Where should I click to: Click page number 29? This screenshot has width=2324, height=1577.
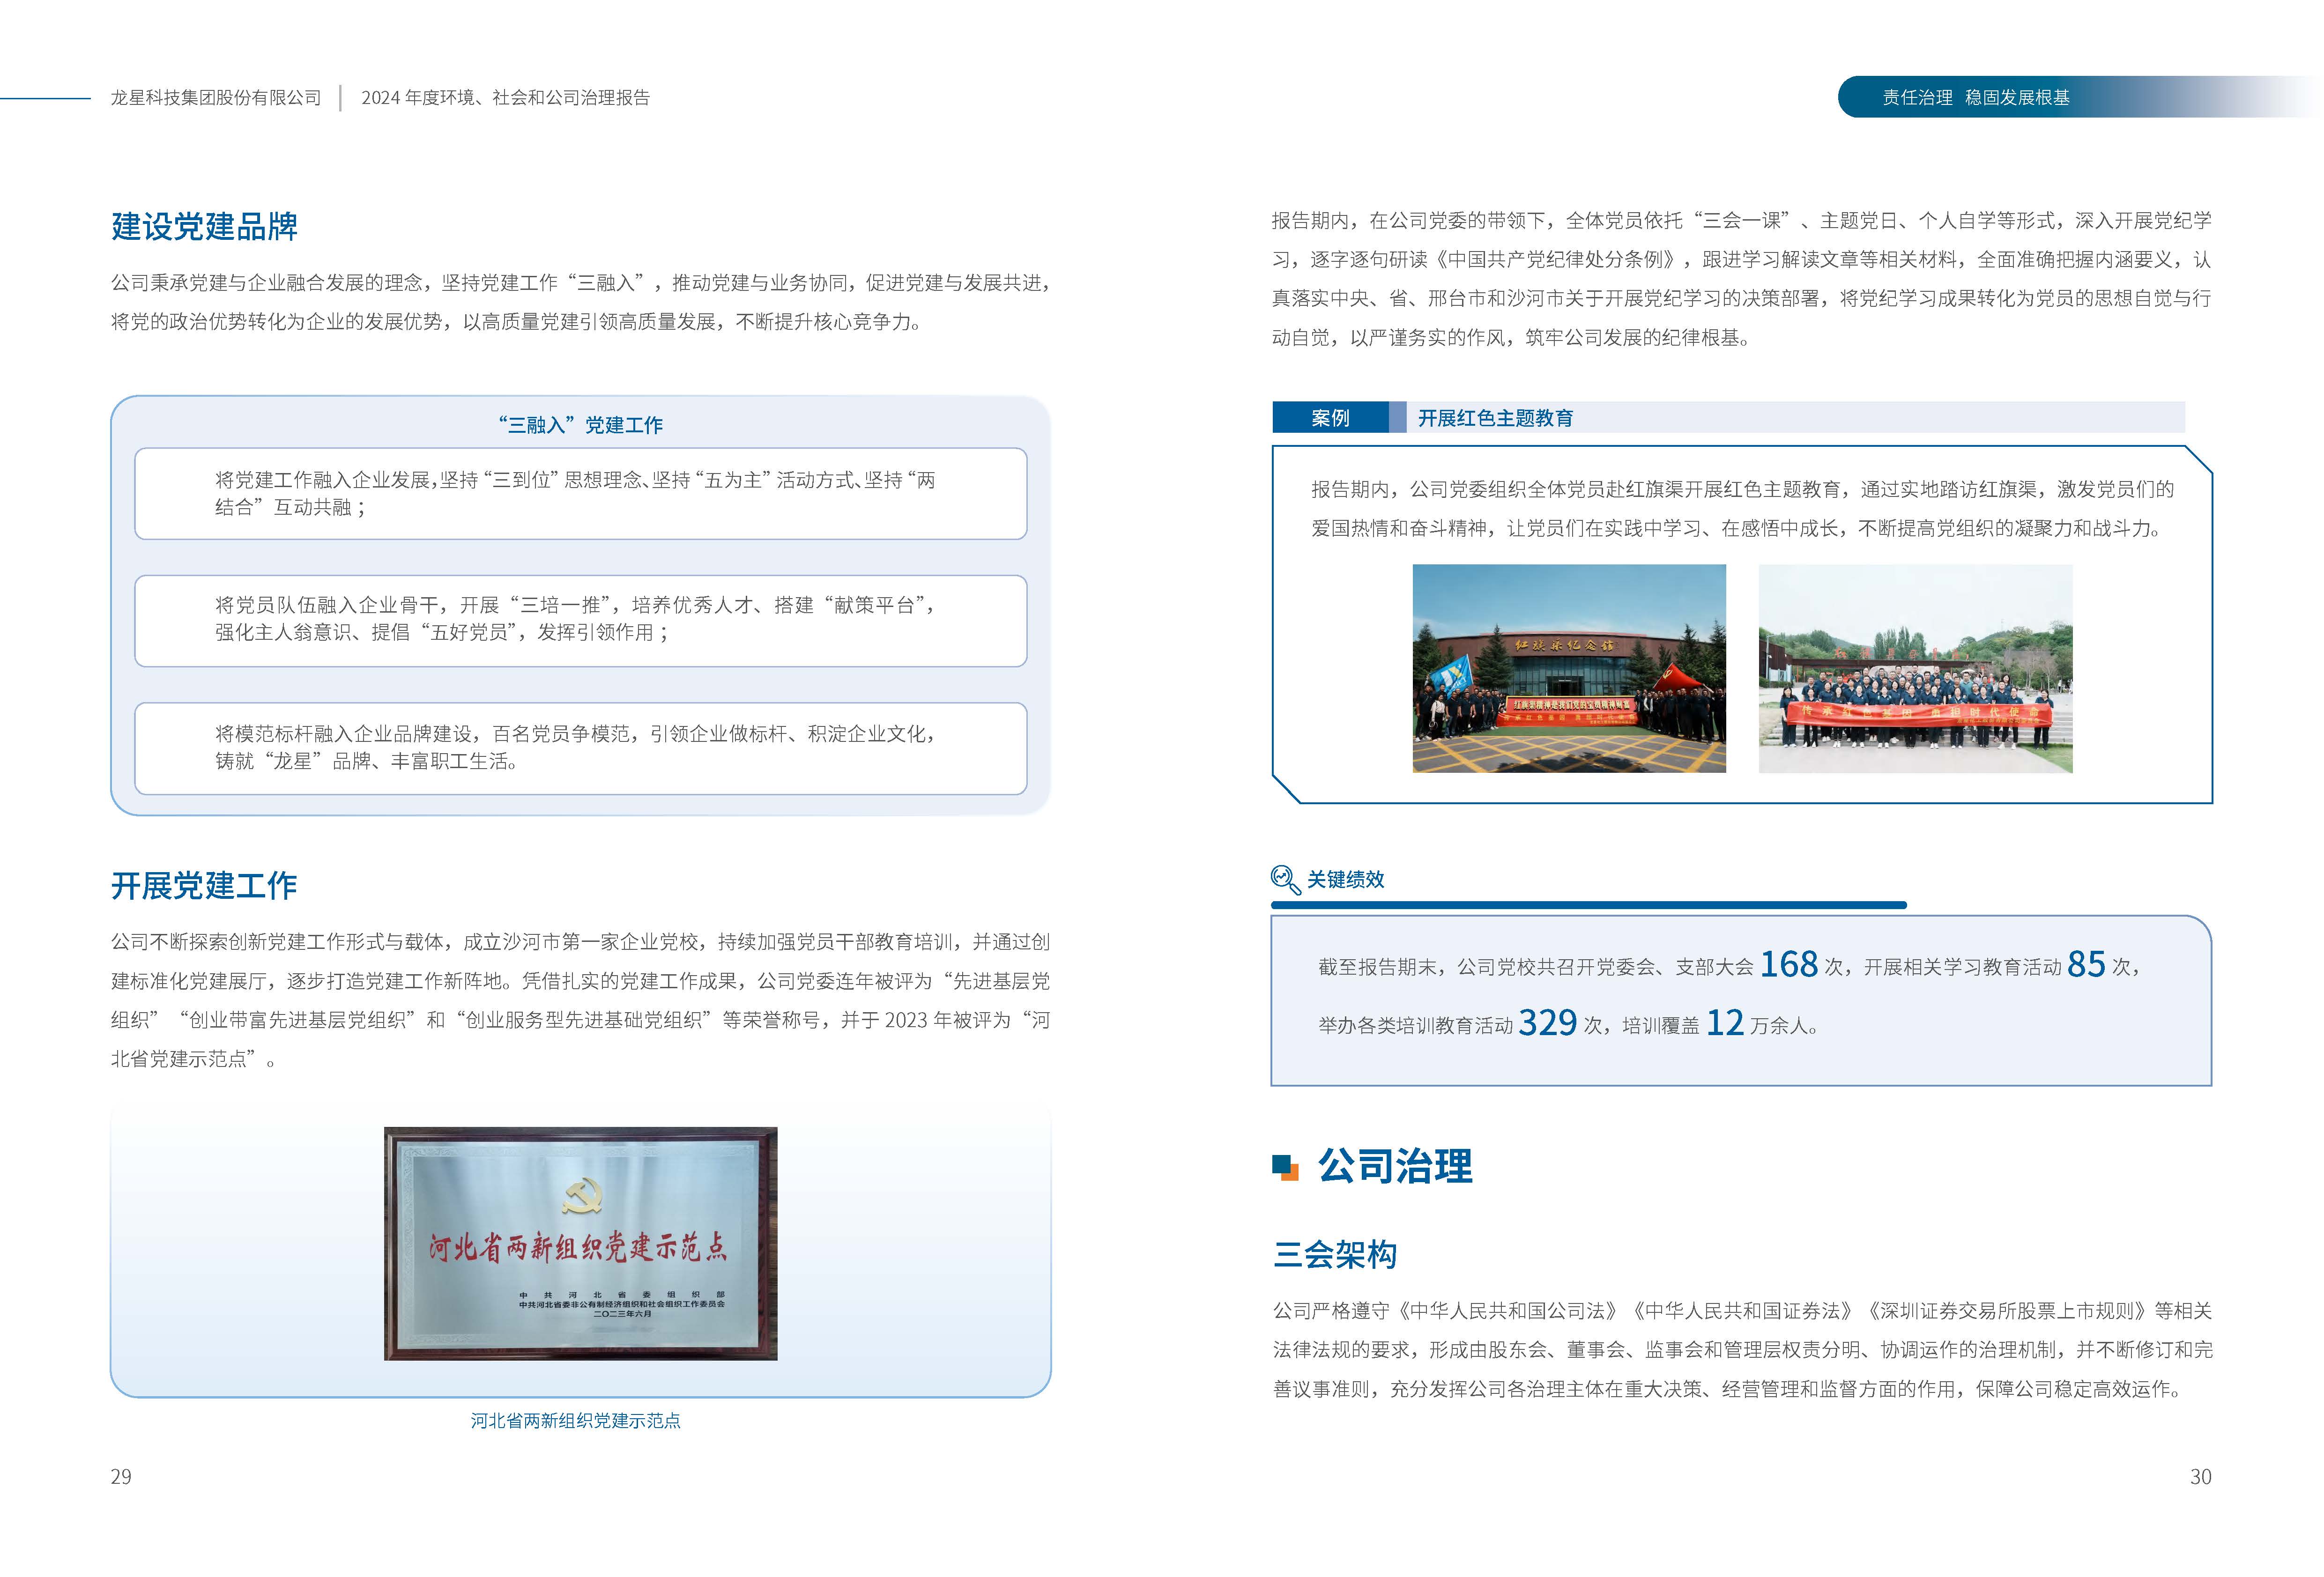coord(121,1477)
